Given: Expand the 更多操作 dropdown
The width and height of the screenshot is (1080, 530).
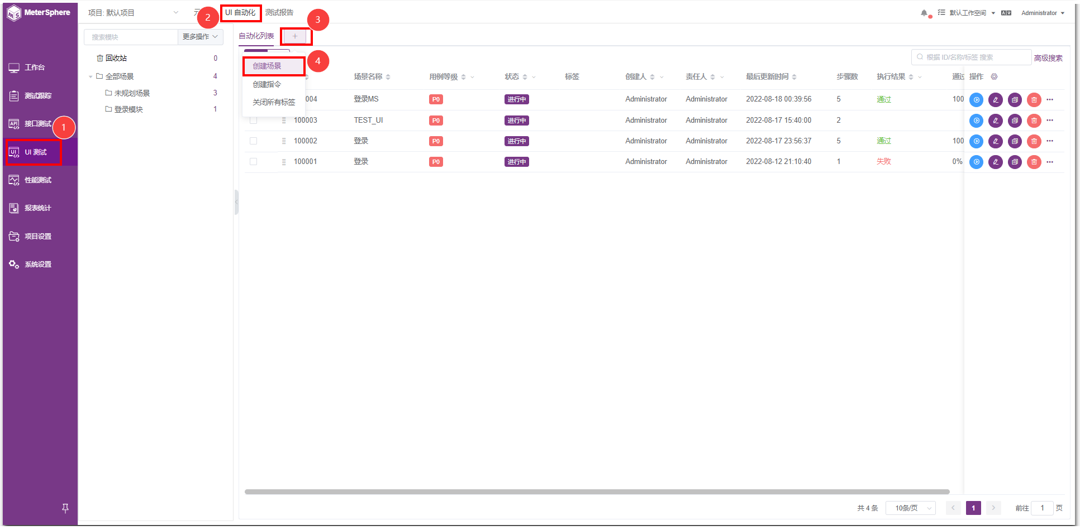Looking at the screenshot, I should pyautogui.click(x=201, y=37).
